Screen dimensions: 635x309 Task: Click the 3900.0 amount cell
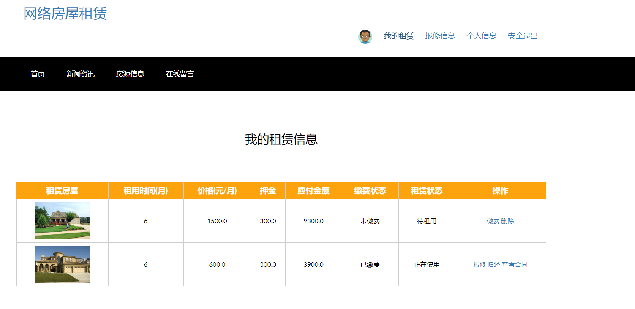(313, 265)
